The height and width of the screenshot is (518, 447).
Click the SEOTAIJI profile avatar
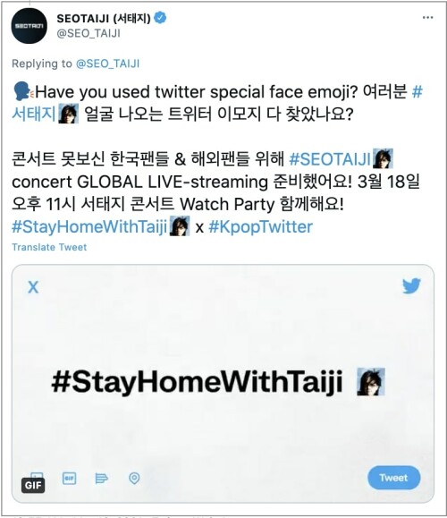(x=29, y=26)
